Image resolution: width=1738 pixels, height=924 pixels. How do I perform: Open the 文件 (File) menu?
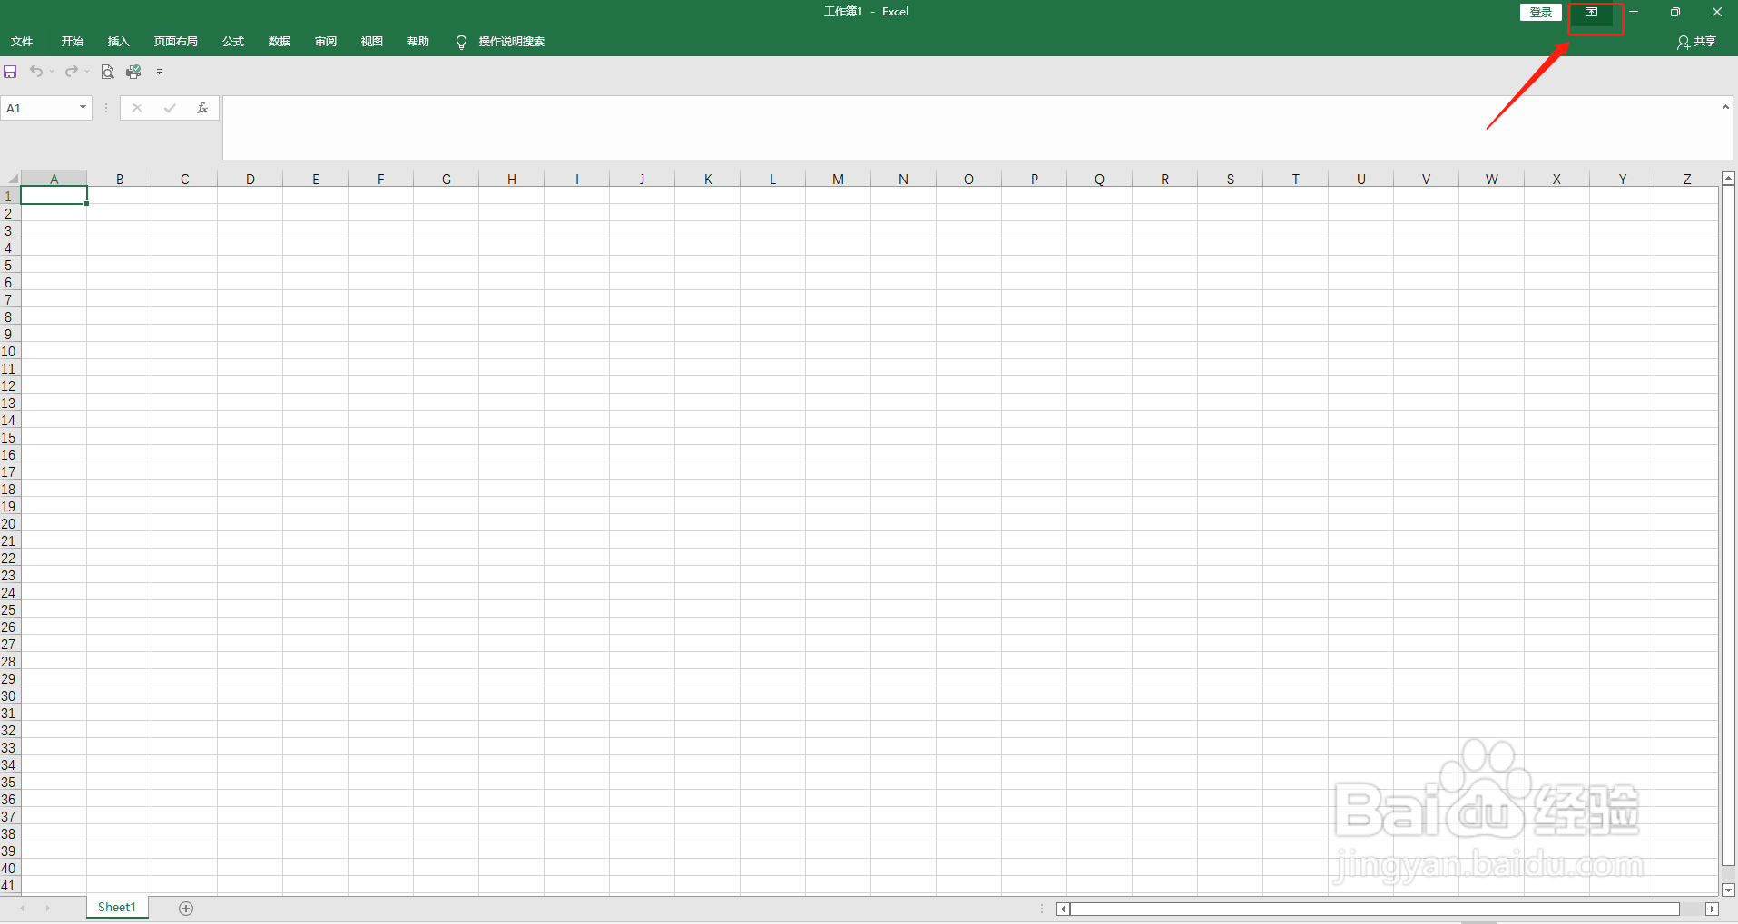click(22, 42)
